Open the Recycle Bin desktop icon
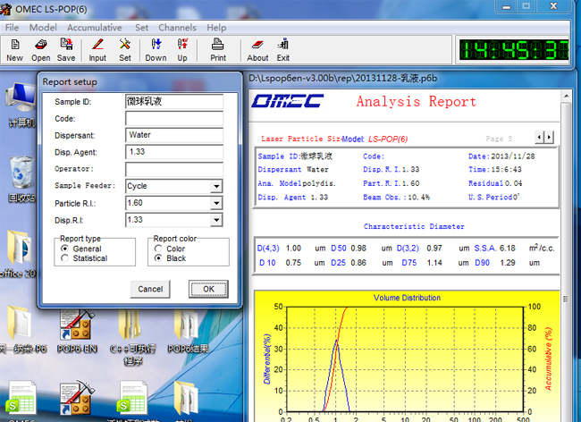This screenshot has width=581, height=422. pos(21,180)
